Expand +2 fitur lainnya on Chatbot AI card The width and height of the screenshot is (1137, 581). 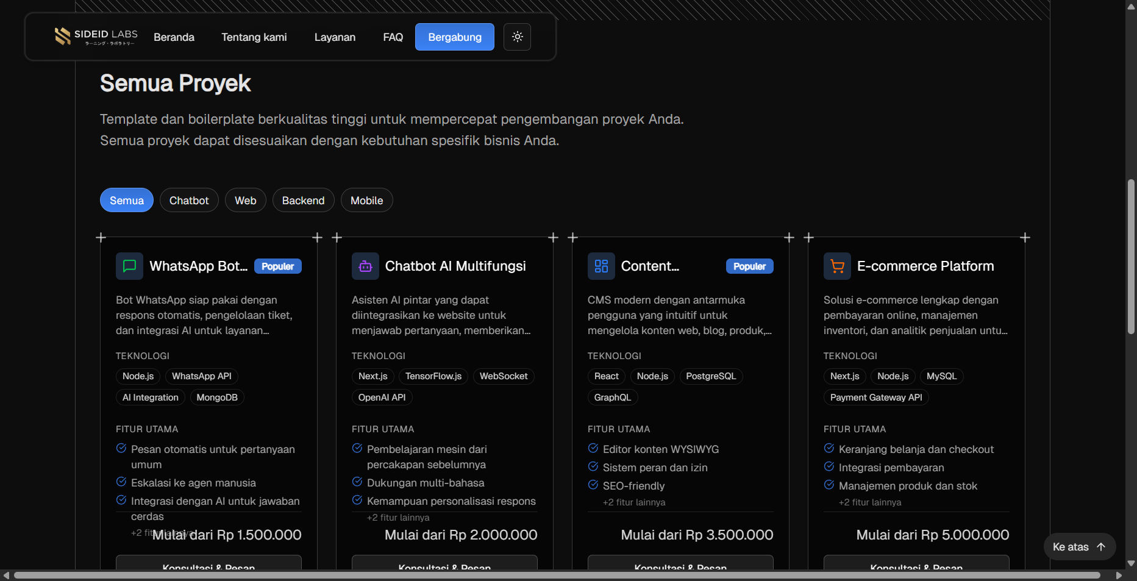pyautogui.click(x=398, y=517)
